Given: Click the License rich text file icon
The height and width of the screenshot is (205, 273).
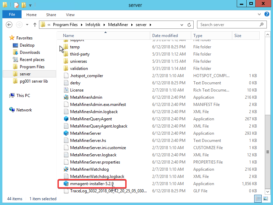Looking at the screenshot, I should [x=66, y=90].
